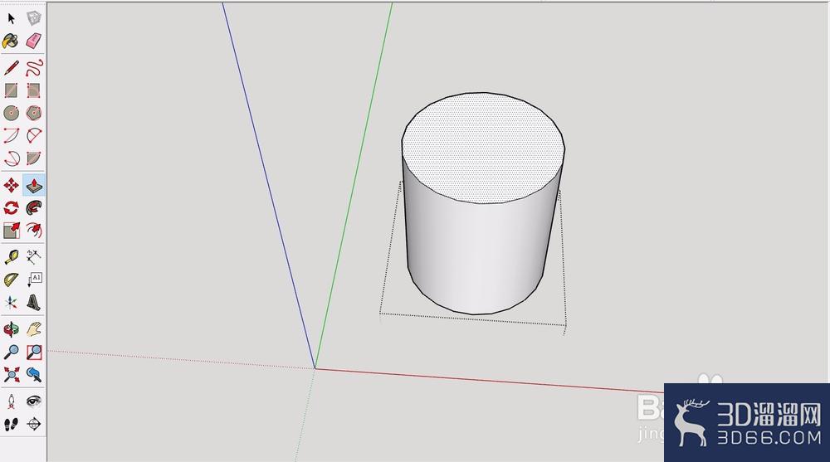Choose the Protractor tool
Image resolution: width=830 pixels, height=462 pixels.
click(x=11, y=280)
